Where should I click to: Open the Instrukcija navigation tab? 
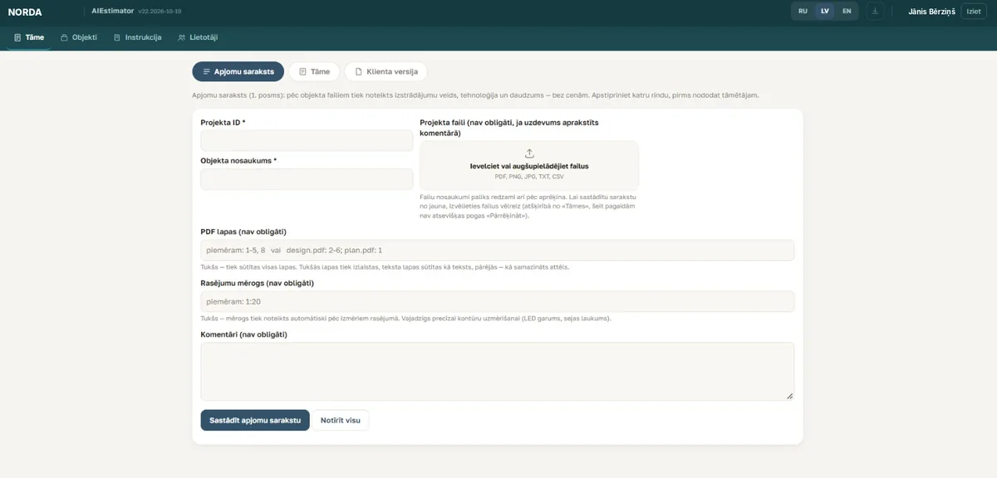tap(137, 37)
